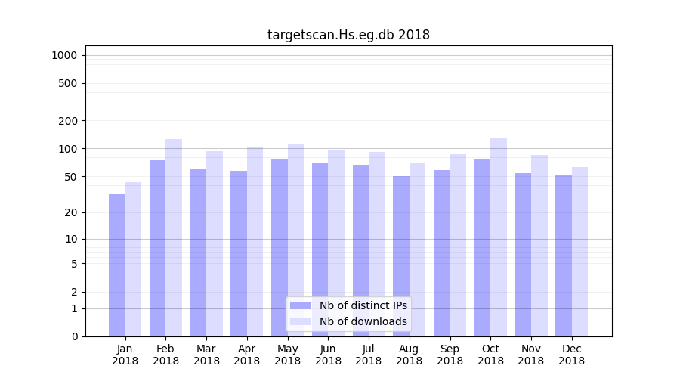Click the 'Nb of downloads' legend swatch
680x378 pixels.
pyautogui.click(x=300, y=321)
